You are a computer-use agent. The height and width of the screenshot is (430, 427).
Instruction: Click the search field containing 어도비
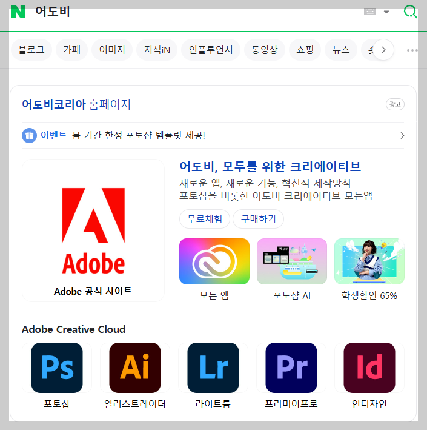point(192,12)
